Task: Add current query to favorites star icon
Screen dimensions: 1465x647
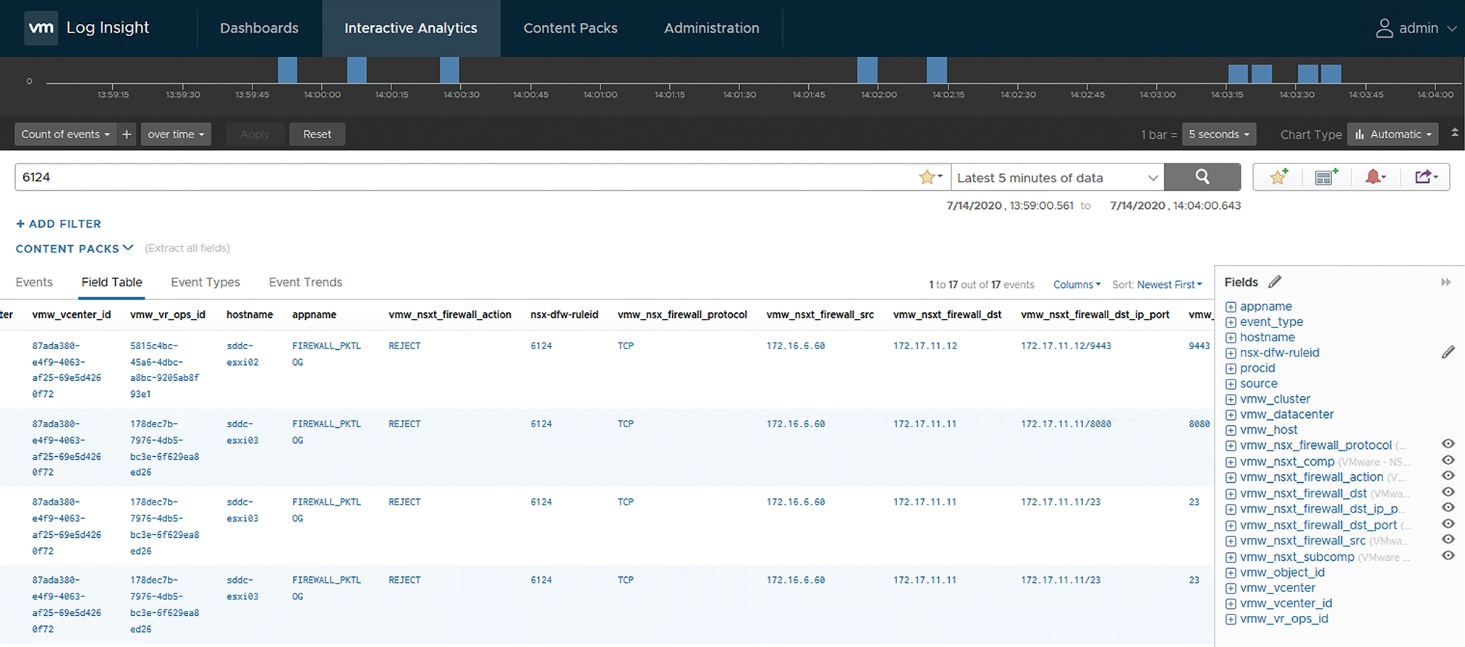Action: pyautogui.click(x=1278, y=177)
